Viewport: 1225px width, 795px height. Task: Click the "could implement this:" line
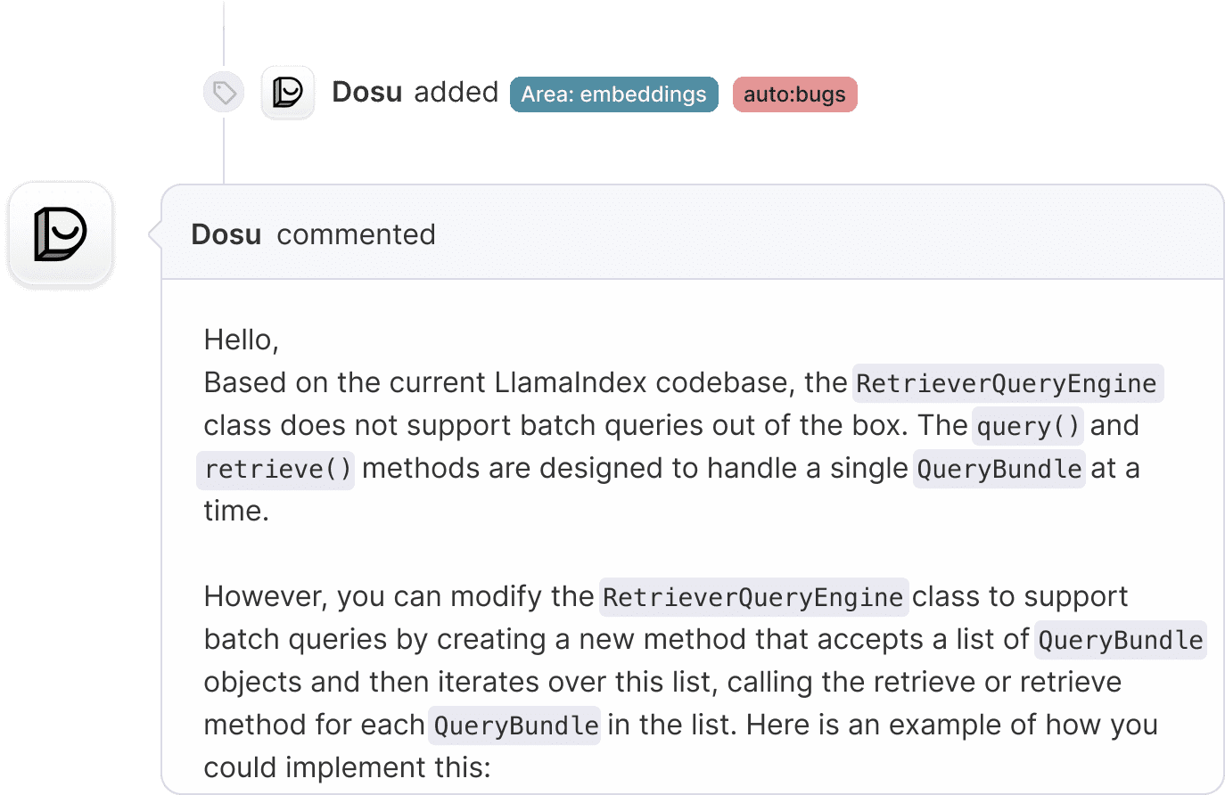pos(347,767)
